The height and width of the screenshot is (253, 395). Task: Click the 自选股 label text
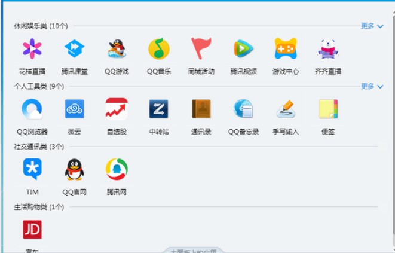117,132
